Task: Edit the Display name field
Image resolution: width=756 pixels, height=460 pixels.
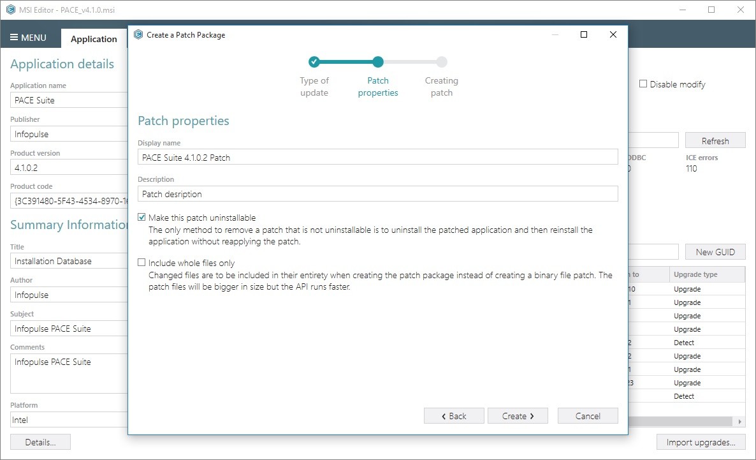Action: point(377,157)
